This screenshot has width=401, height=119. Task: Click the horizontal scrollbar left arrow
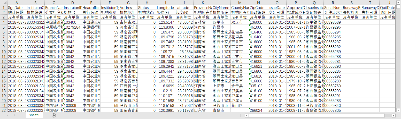pos(247,115)
